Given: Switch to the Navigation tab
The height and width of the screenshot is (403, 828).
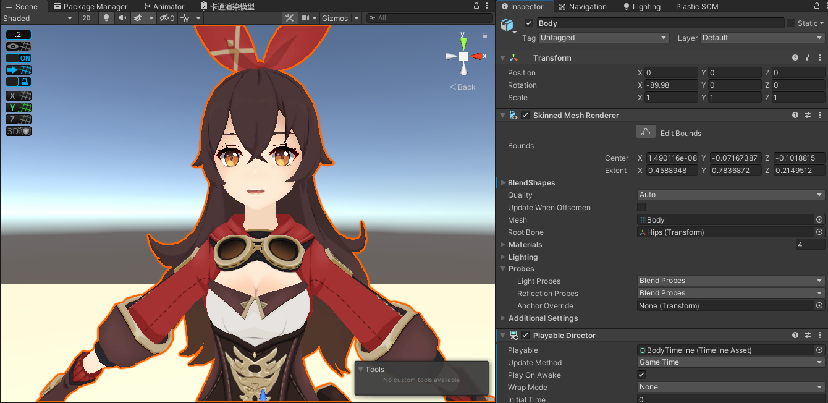Looking at the screenshot, I should (582, 6).
